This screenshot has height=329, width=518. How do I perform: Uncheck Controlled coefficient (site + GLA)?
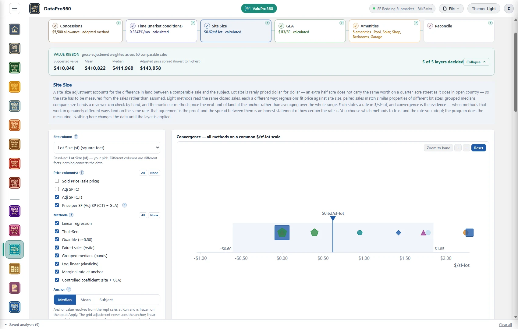[57, 280]
